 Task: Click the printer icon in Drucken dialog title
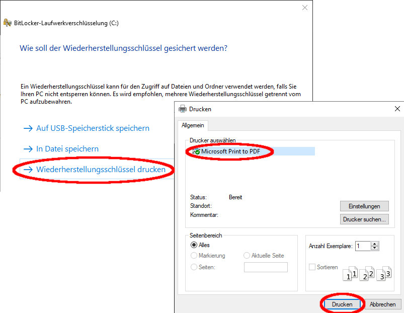[x=183, y=109]
